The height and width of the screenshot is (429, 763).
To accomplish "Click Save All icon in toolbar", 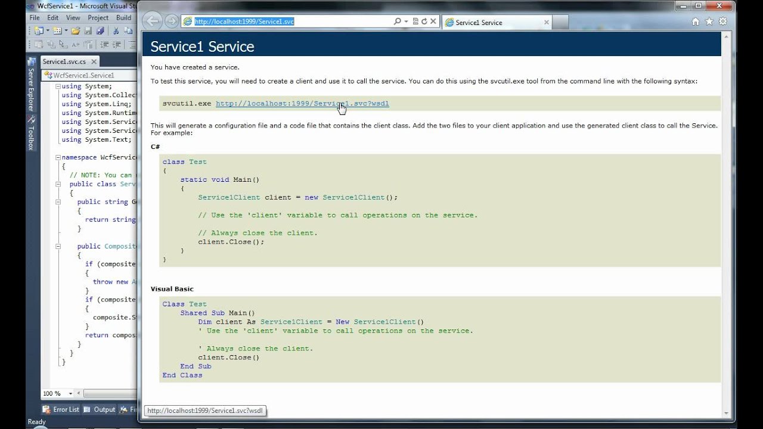I will tap(100, 30).
